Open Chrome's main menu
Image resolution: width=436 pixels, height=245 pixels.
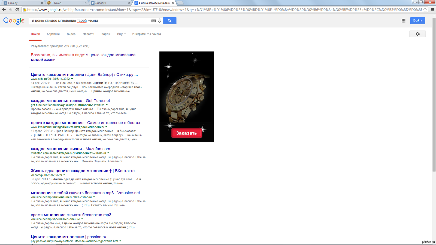coord(432,10)
